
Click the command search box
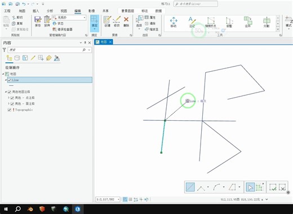196,4
